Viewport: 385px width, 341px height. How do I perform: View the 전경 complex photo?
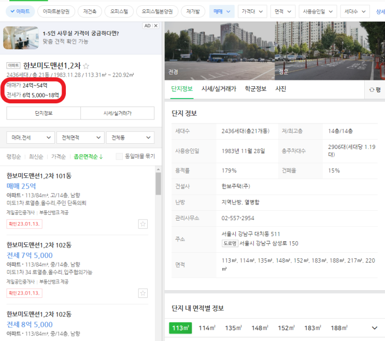pos(220,51)
